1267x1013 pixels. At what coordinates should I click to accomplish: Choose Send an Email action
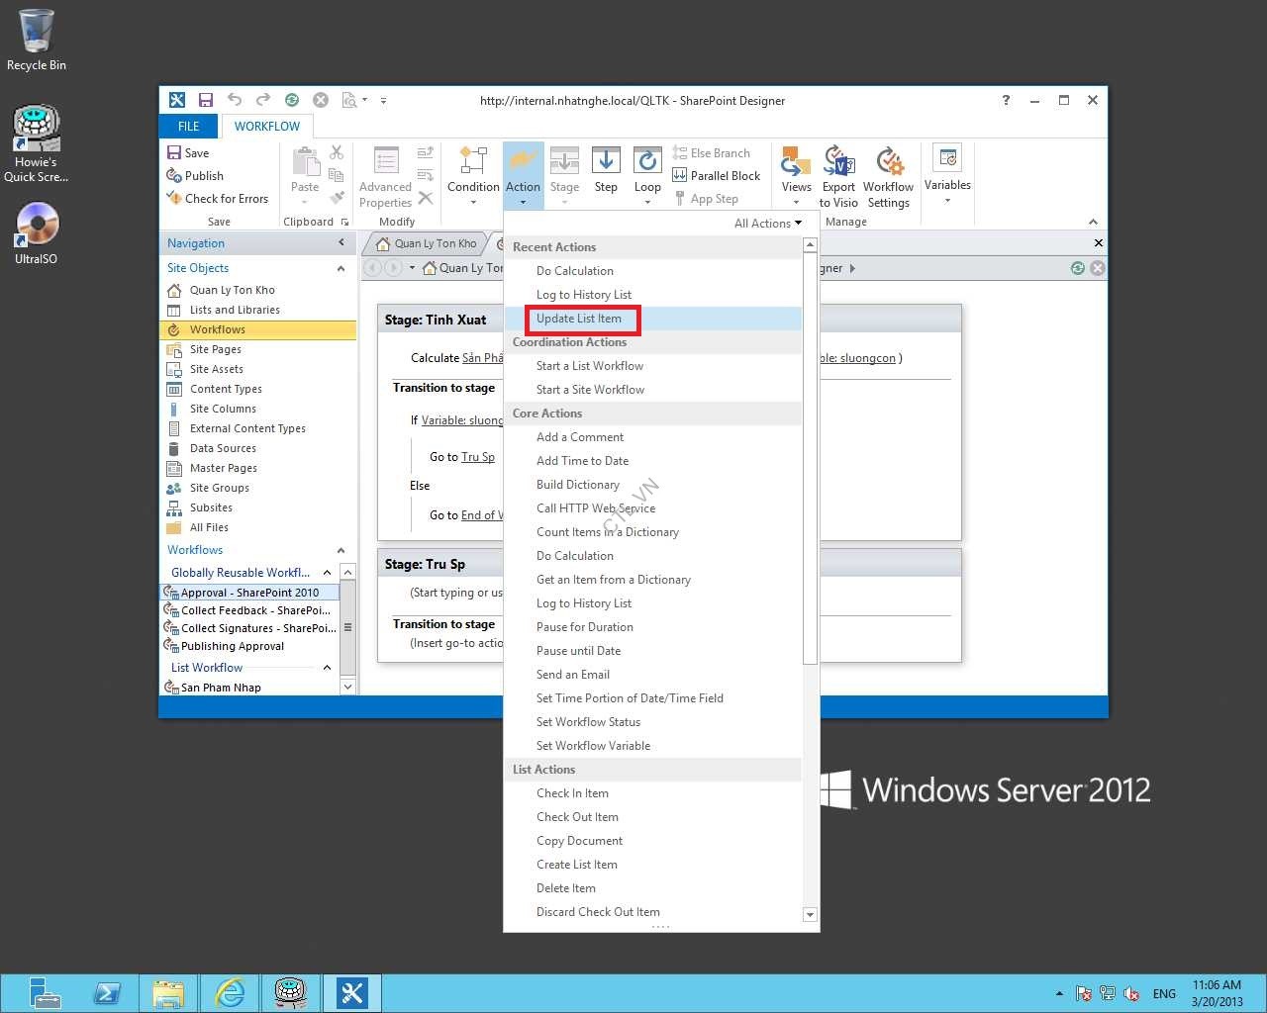point(572,675)
